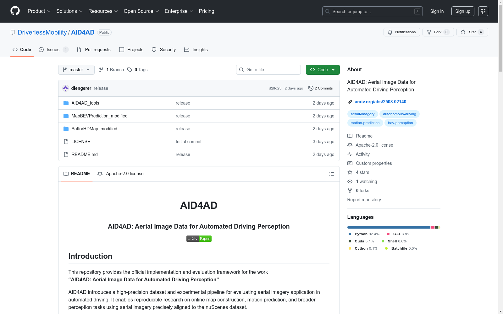The width and height of the screenshot is (503, 314).
Task: Click the AID4AD_tools folder icon
Action: click(66, 103)
